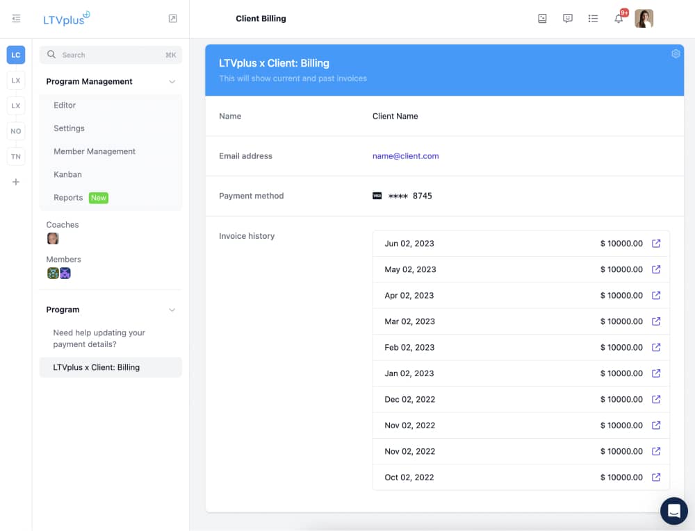This screenshot has height=531, width=695.
Task: Open the Jun 02, 2023 invoice link icon
Action: tap(656, 244)
